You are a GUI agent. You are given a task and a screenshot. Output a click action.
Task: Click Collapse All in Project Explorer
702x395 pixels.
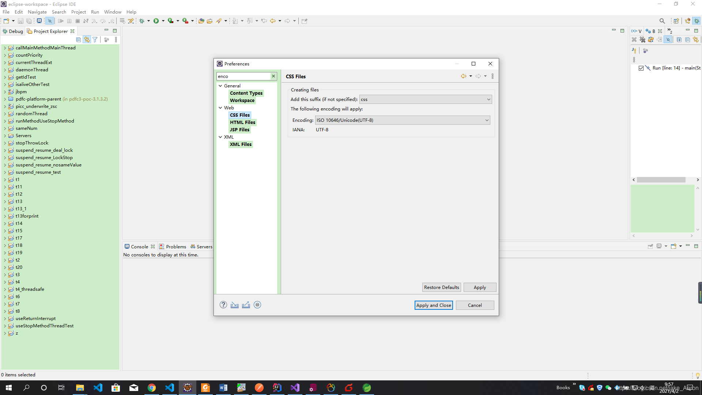click(x=78, y=39)
